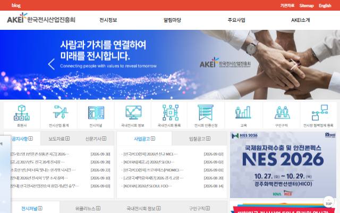
Task: Click the main hero banner with hands image
Action: click(x=170, y=64)
